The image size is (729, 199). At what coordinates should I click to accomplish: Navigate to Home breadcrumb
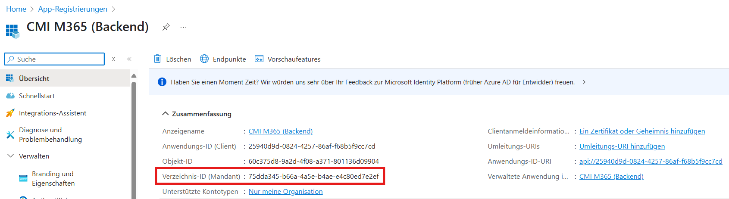[16, 9]
